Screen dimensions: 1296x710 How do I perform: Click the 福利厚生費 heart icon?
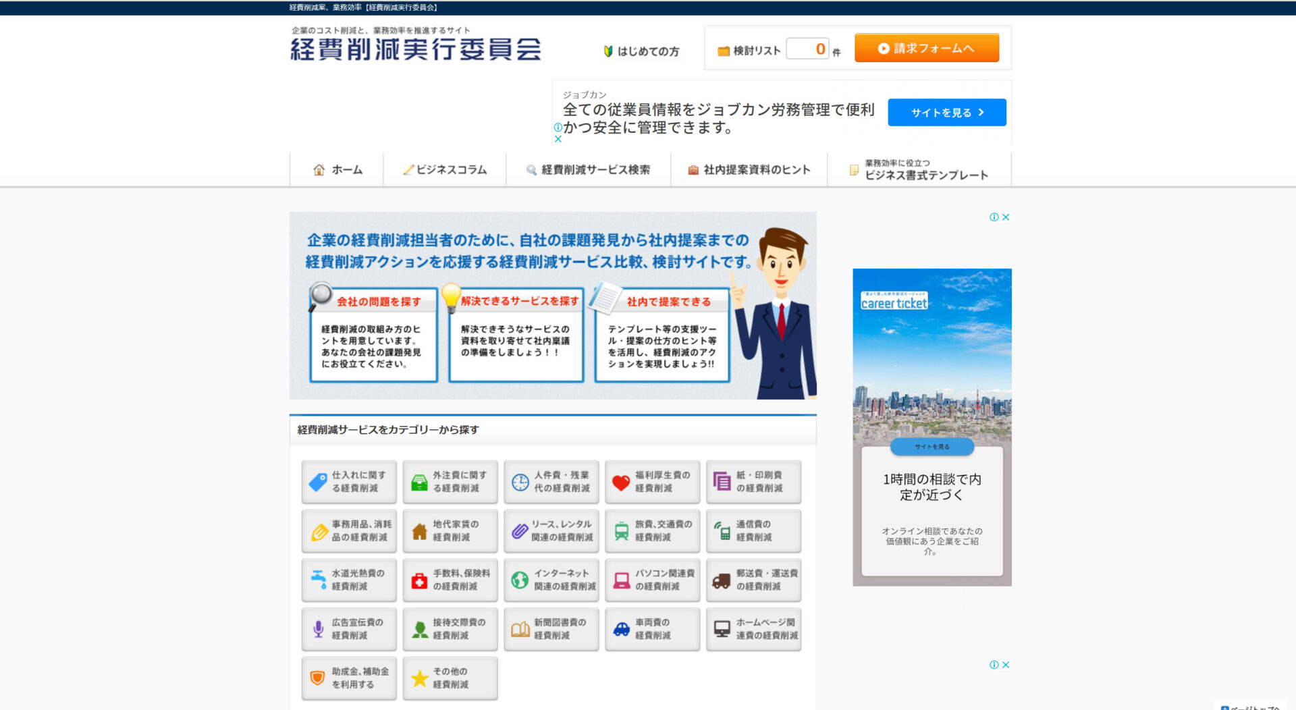[x=620, y=482]
